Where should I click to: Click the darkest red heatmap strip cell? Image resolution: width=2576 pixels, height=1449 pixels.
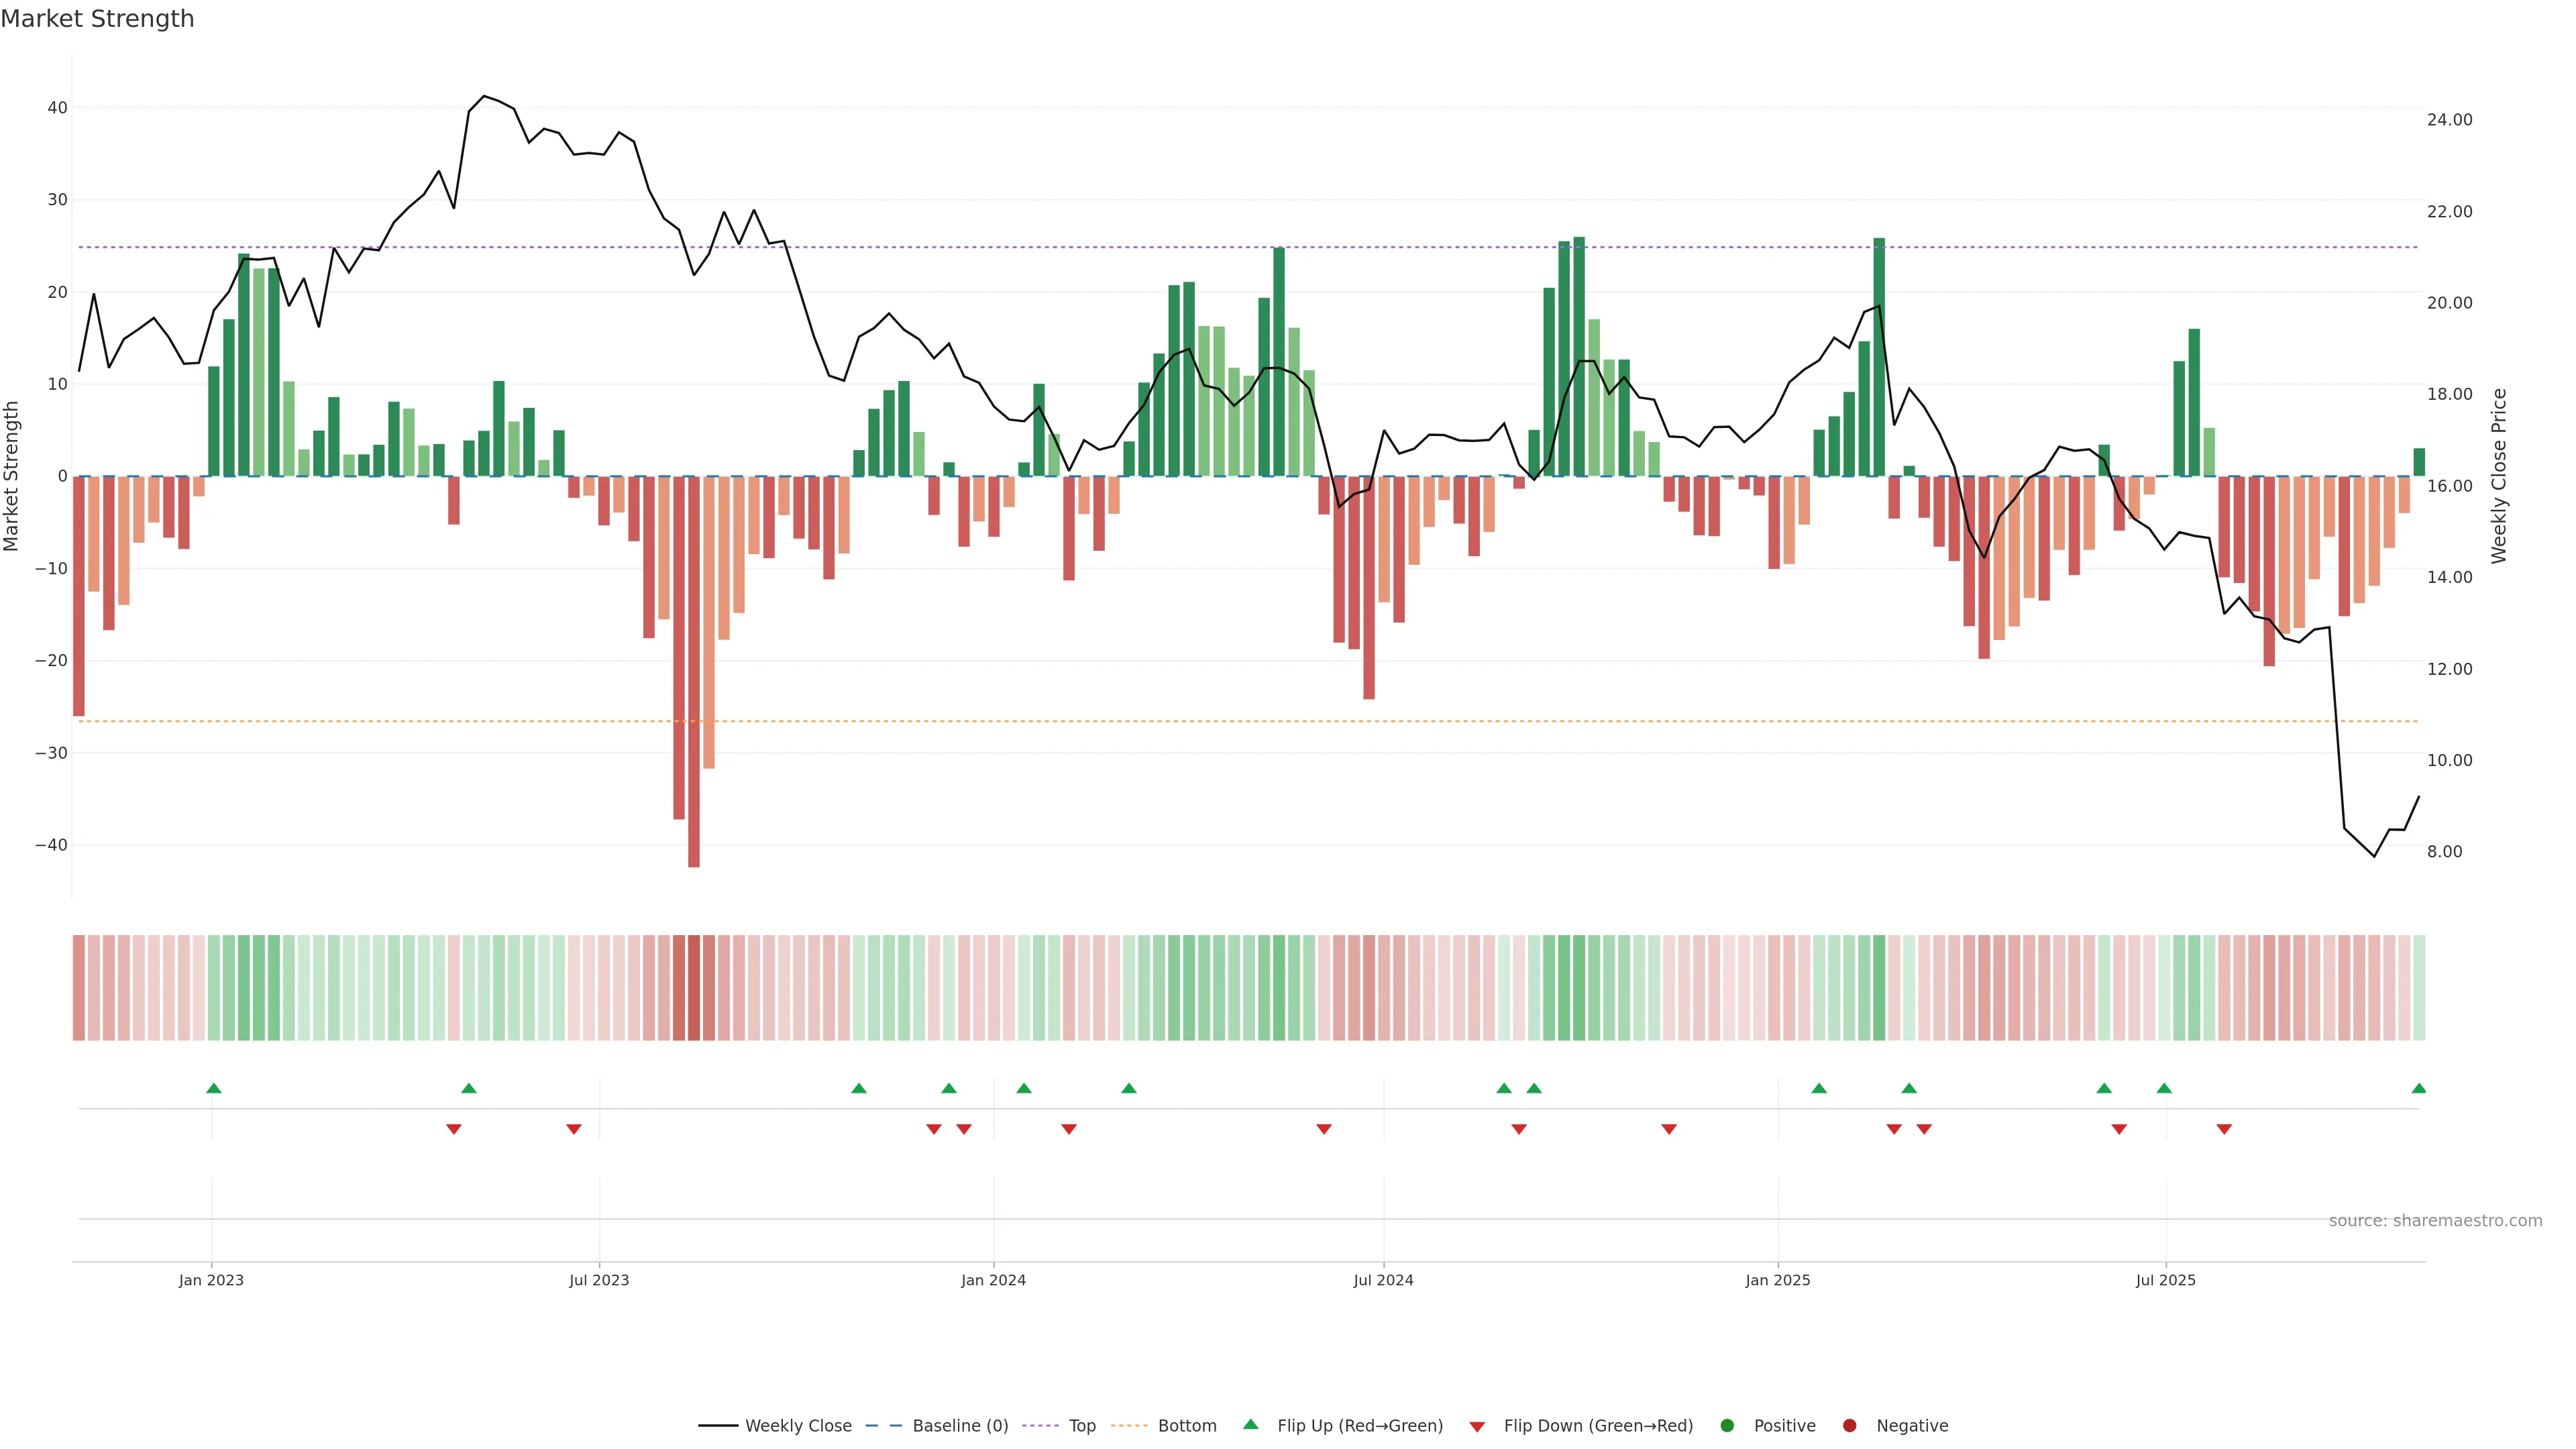(694, 987)
